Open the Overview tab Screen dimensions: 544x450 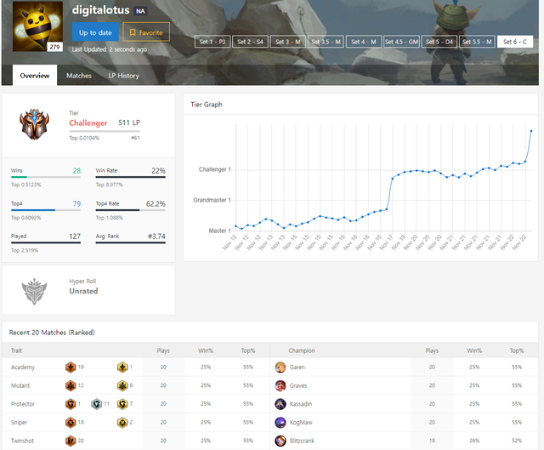35,76
